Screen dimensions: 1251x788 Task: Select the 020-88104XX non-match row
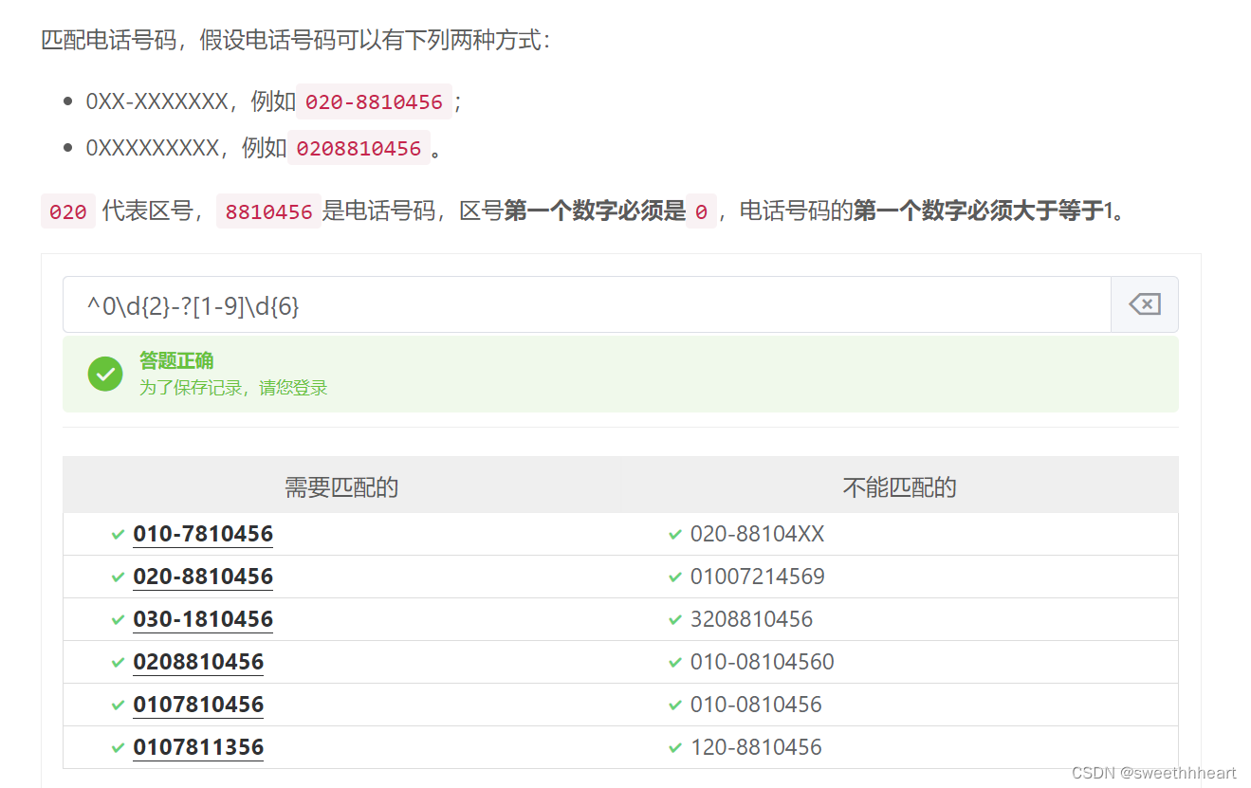pos(757,534)
